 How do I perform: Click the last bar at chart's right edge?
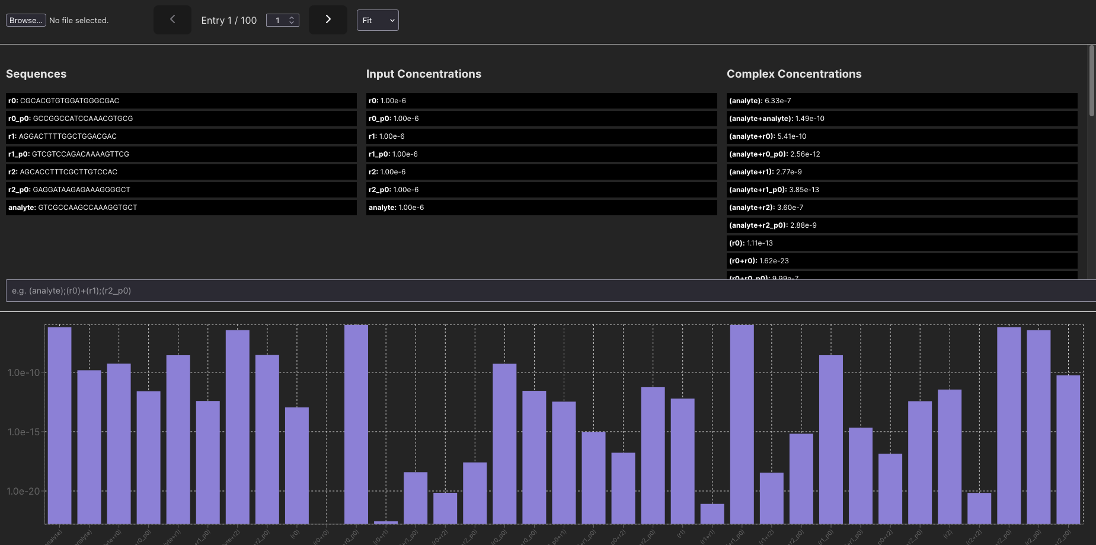pyautogui.click(x=1068, y=450)
